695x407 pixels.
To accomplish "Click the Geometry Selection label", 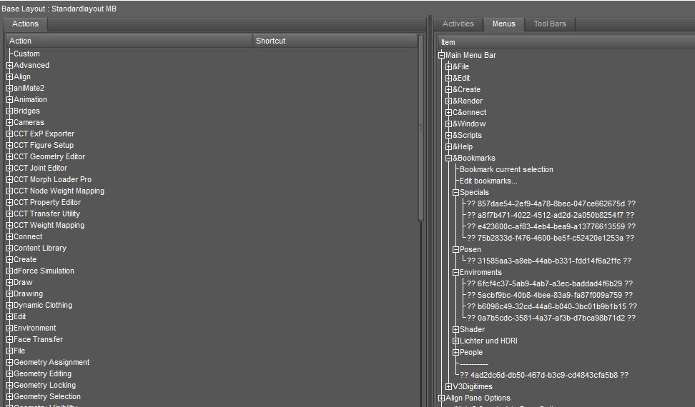I will tap(47, 397).
